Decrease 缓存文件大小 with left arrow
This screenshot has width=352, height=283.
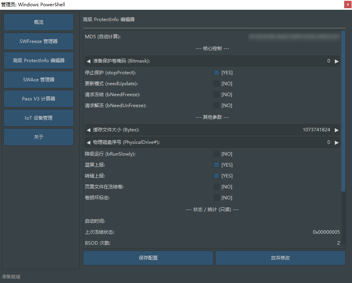(x=89, y=130)
